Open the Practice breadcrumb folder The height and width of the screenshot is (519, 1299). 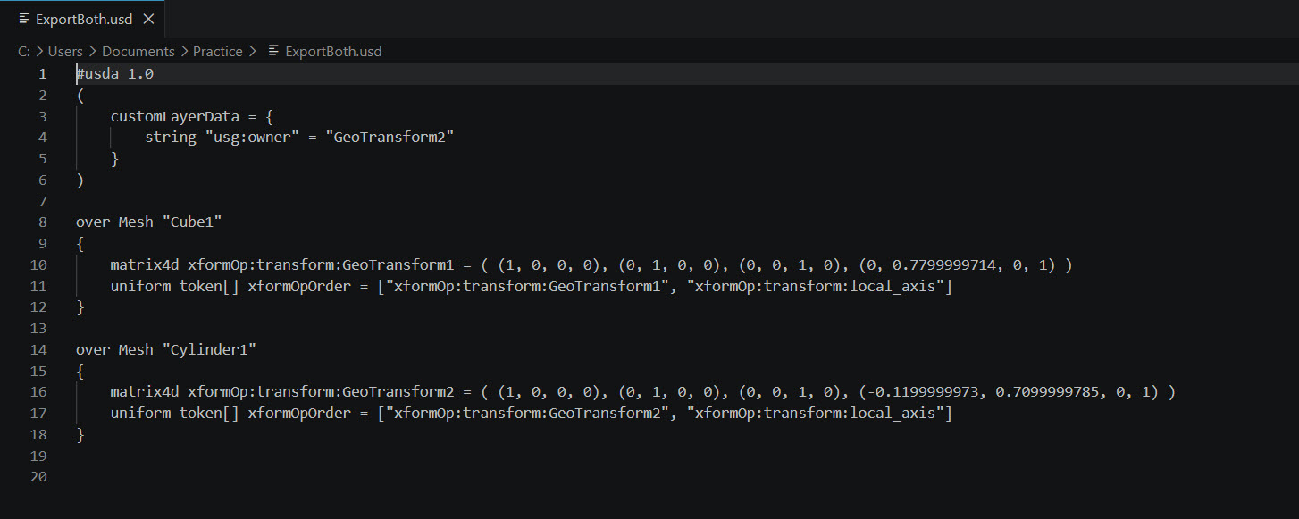point(218,52)
